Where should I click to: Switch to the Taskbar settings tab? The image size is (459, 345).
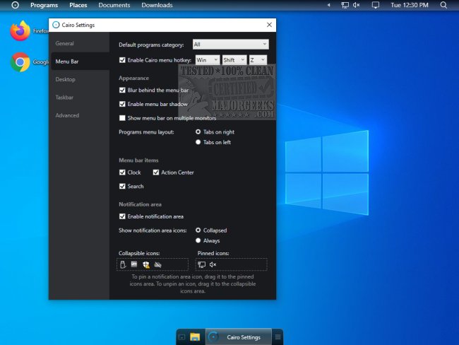[x=65, y=98]
